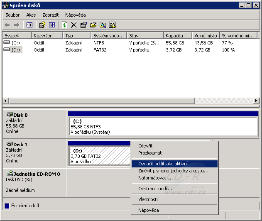Choose 'Naformátovat...' from context menu

coord(154,178)
